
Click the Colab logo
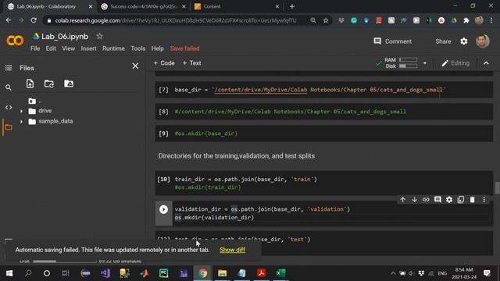(15, 41)
